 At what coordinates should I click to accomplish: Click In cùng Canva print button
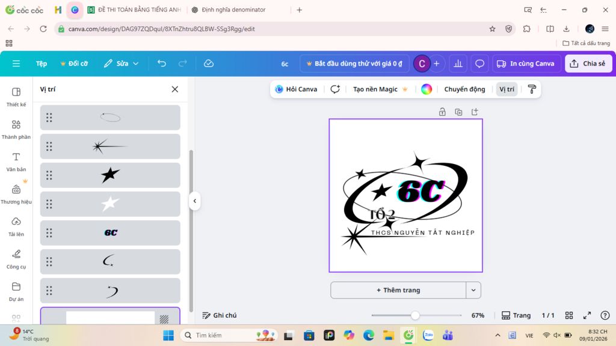[526, 64]
